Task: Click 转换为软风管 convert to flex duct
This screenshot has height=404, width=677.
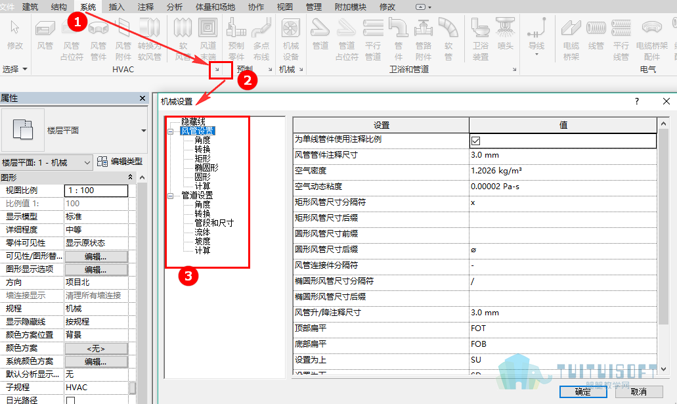Action: click(150, 40)
